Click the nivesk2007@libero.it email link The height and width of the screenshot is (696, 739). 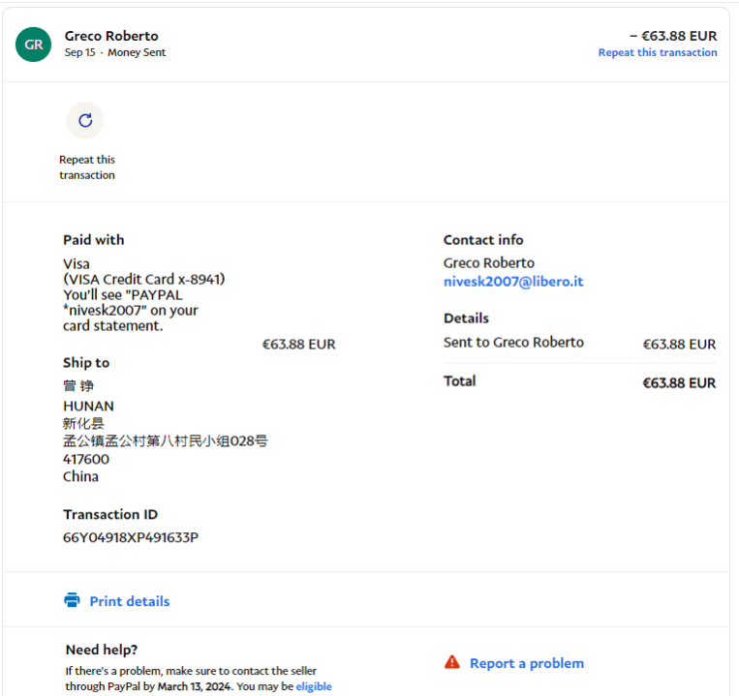pos(513,282)
